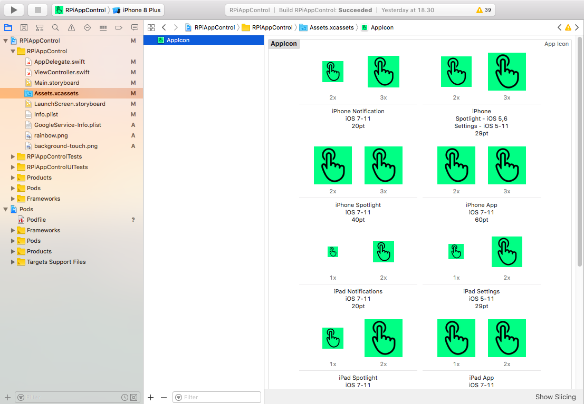Click the Show Slicing button
The image size is (584, 404).
click(555, 397)
